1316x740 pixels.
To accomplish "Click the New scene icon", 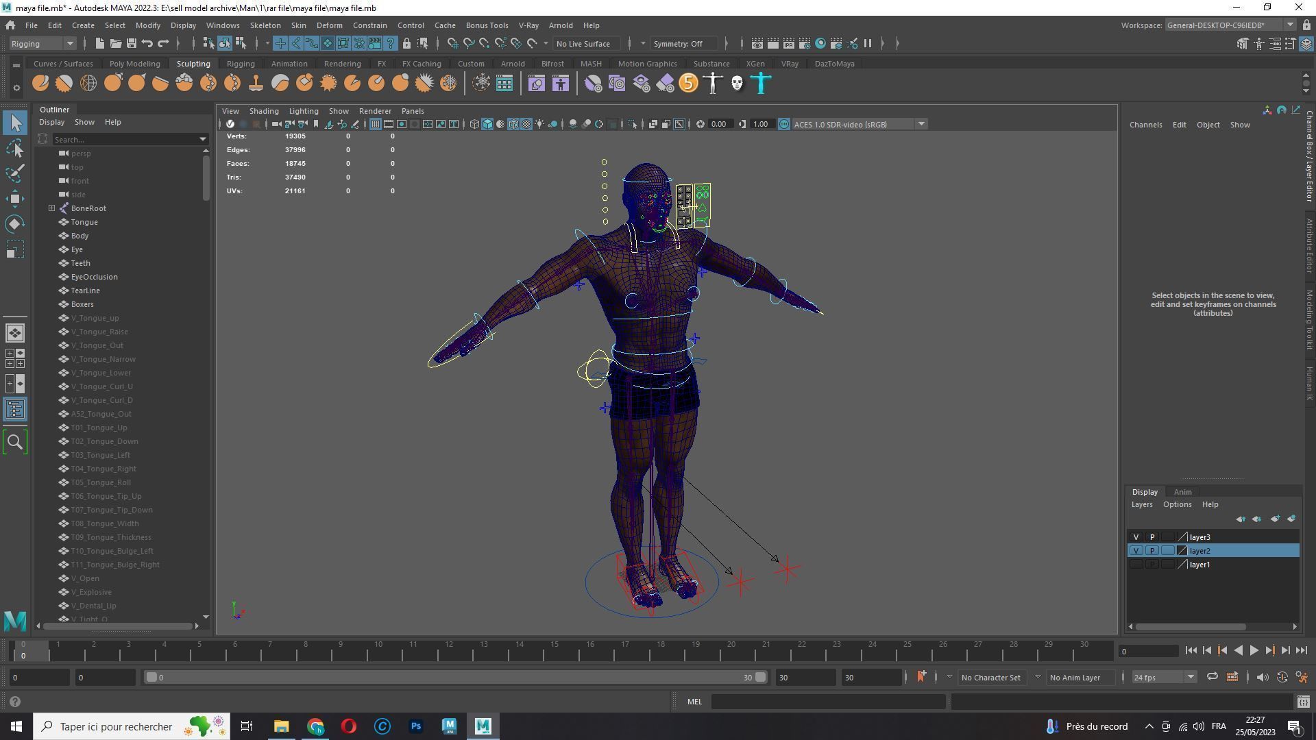I will [x=99, y=43].
